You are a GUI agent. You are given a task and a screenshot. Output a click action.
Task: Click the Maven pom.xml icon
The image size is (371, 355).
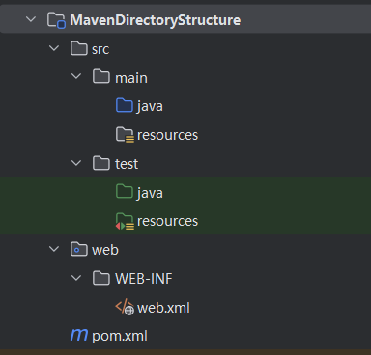pyautogui.click(x=79, y=335)
